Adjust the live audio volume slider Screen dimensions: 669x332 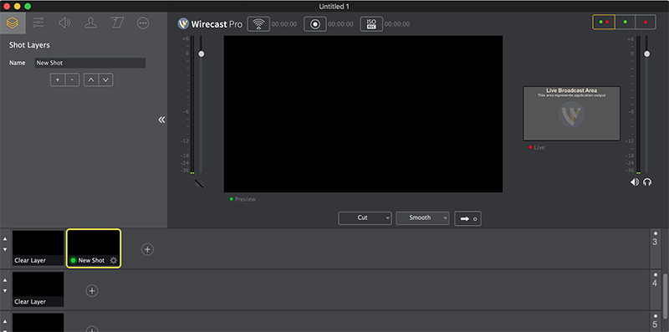(646, 54)
